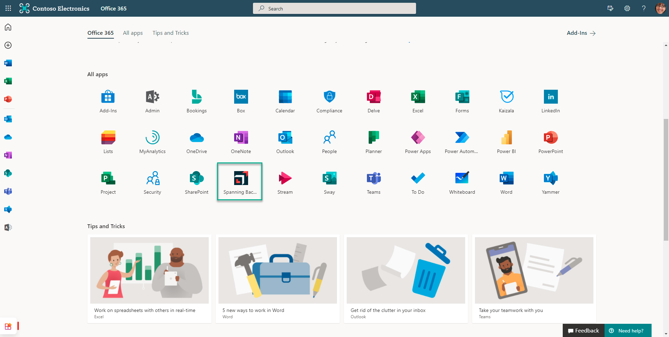Screen dimensions: 669x337
Task: Open the Project app
Action: (108, 182)
